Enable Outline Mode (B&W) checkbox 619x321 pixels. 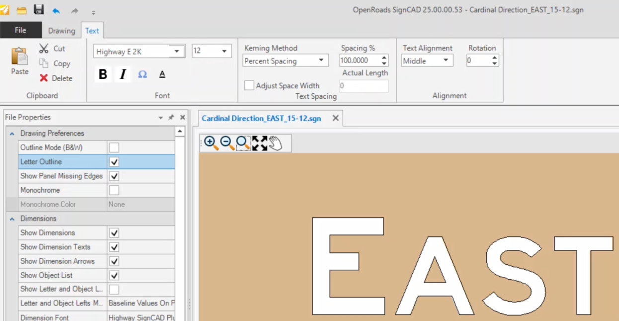click(x=114, y=148)
